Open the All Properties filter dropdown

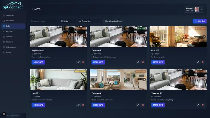tap(90, 21)
